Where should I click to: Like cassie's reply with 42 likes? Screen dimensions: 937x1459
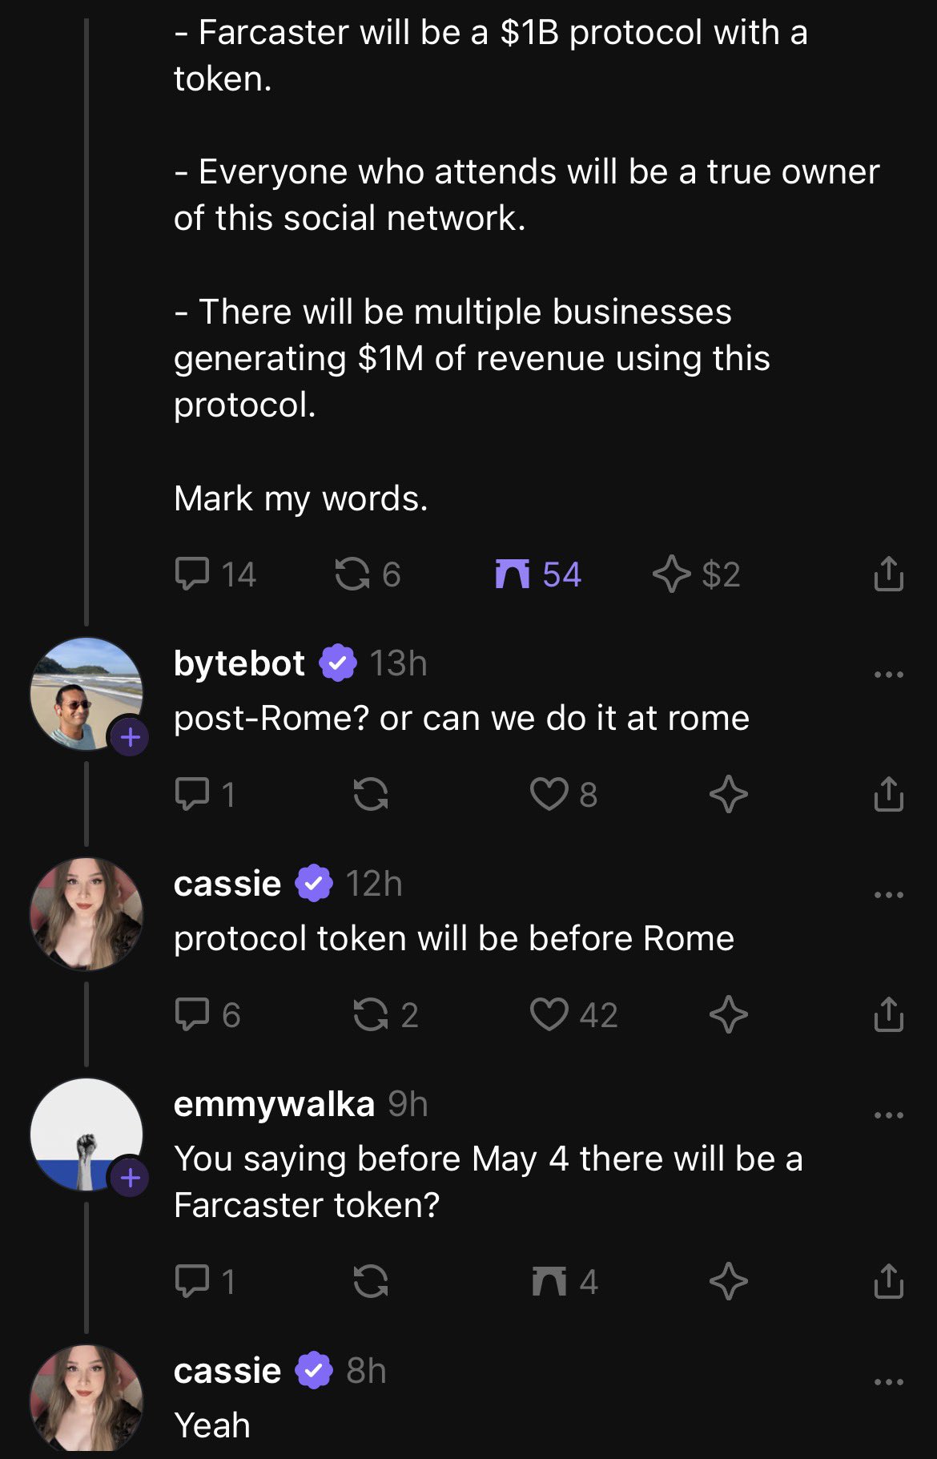coord(549,1014)
